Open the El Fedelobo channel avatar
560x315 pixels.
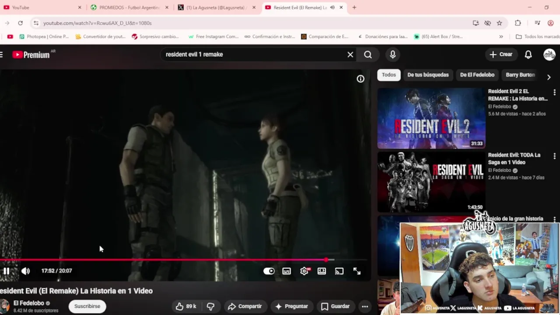click(x=4, y=306)
